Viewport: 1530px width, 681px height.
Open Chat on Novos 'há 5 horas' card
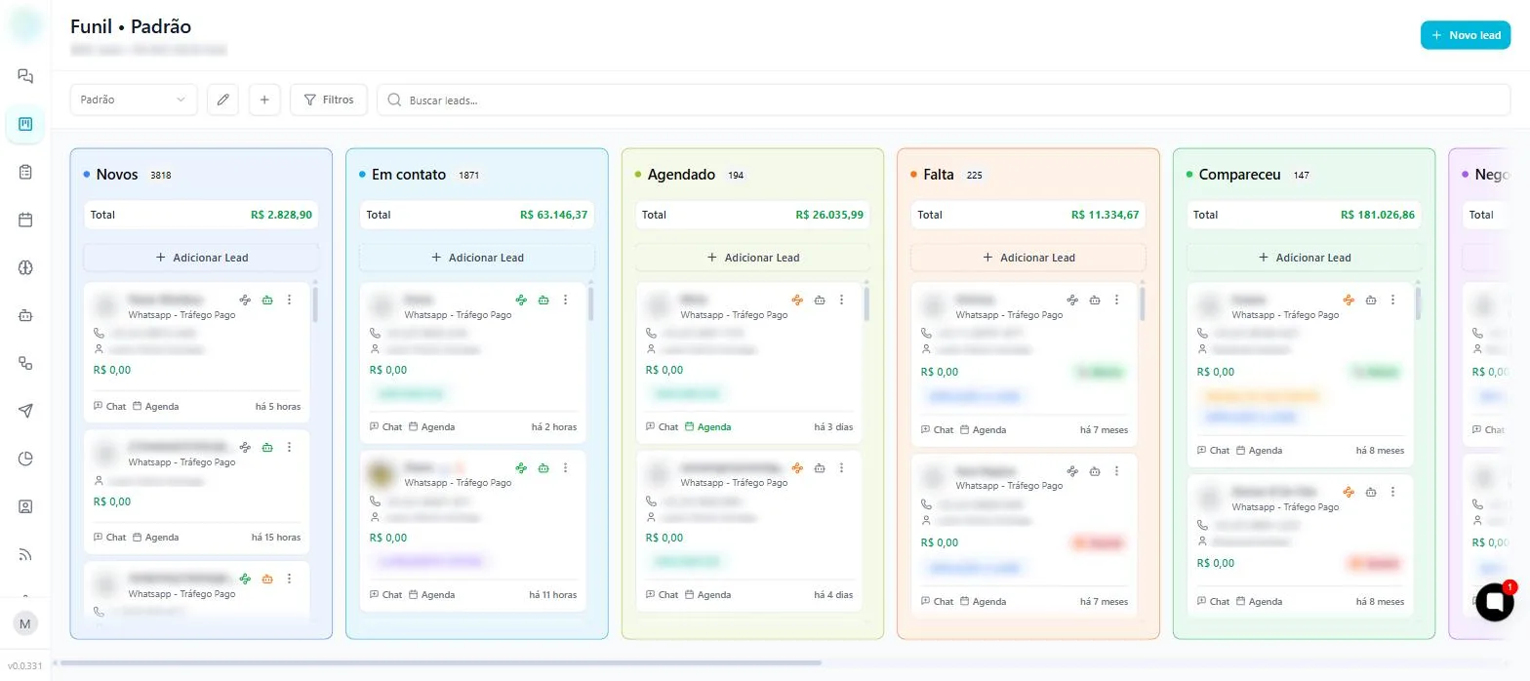[110, 406]
